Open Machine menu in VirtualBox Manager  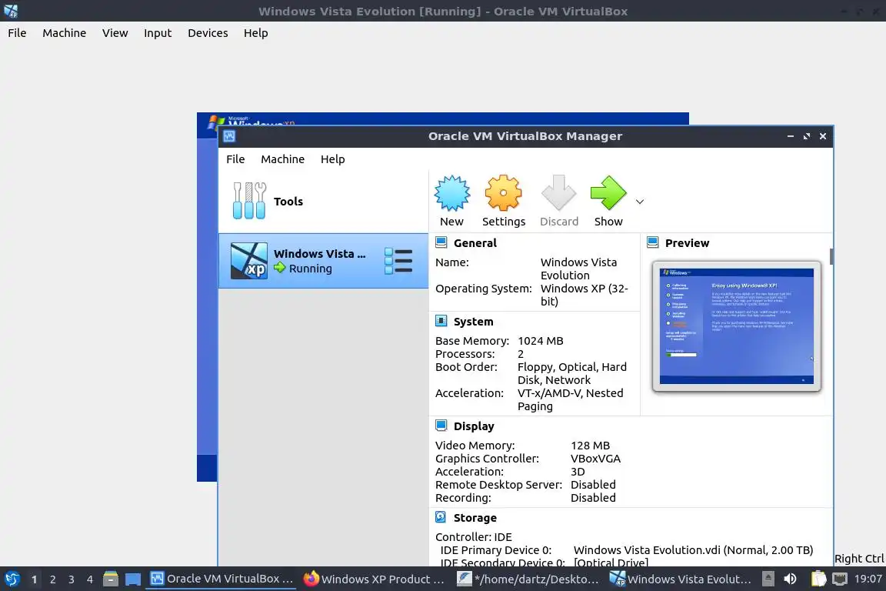282,159
